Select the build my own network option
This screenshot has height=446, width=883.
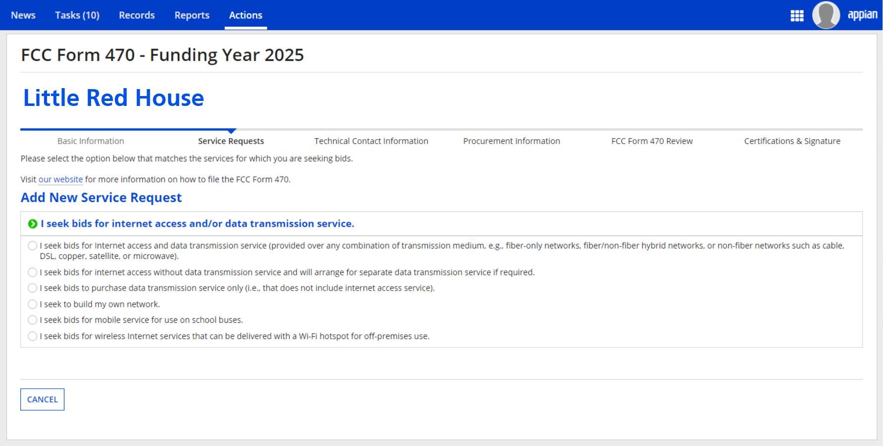coord(33,304)
